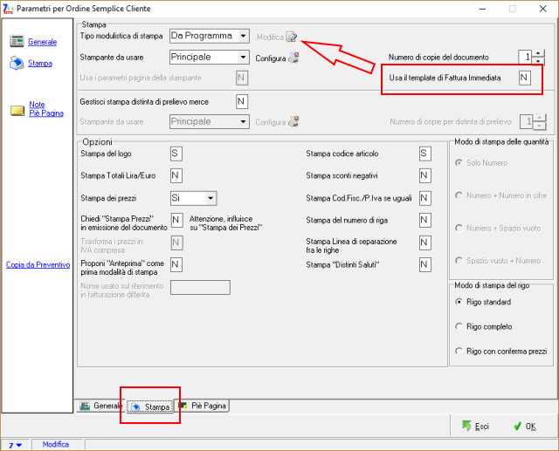559x451 pixels.
Task: Click the green Esci arrow icon
Action: coord(466,426)
